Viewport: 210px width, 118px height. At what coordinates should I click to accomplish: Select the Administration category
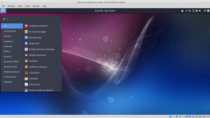click(x=12, y=72)
